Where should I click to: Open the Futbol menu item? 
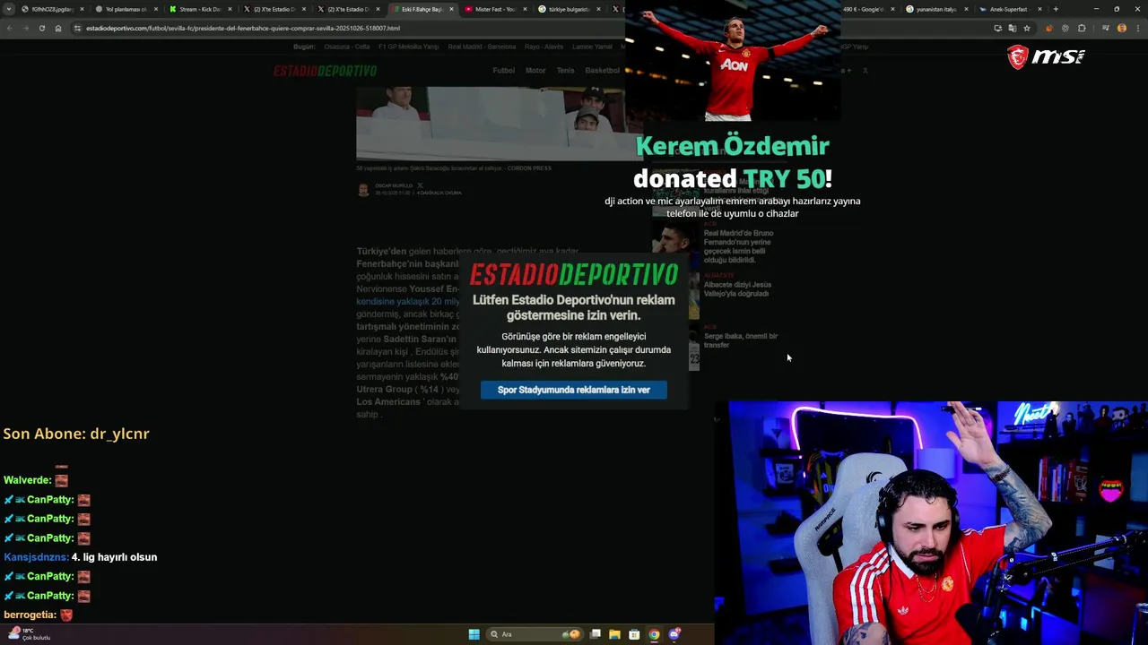coord(503,71)
